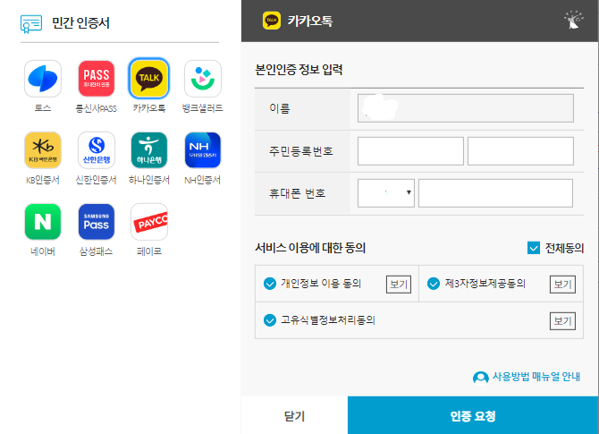This screenshot has height=434, width=599.
Task: Toggle 고유식별정보처리동의 checkmark
Action: click(x=270, y=320)
